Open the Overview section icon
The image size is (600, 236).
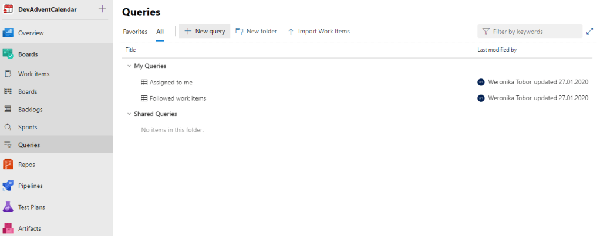(x=8, y=33)
